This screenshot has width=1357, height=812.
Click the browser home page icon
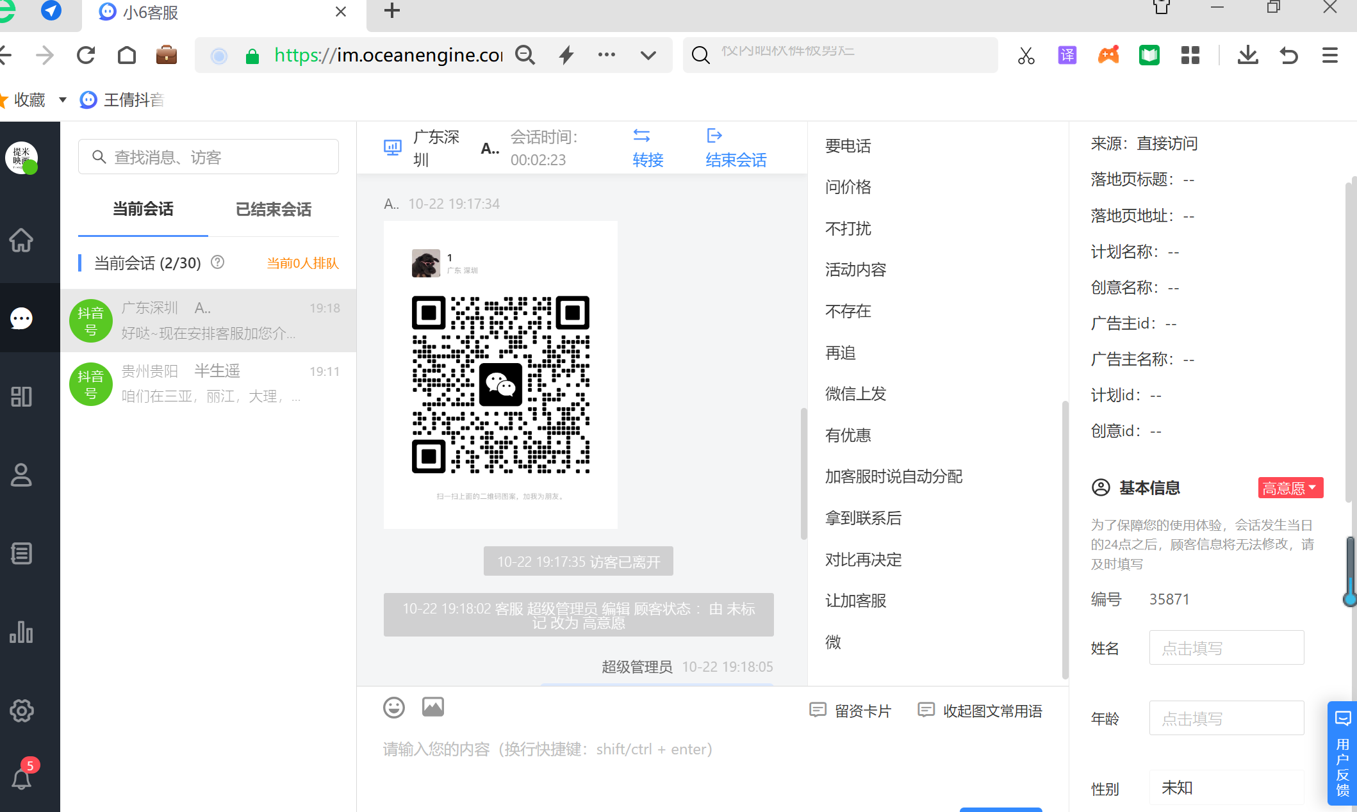tap(127, 56)
